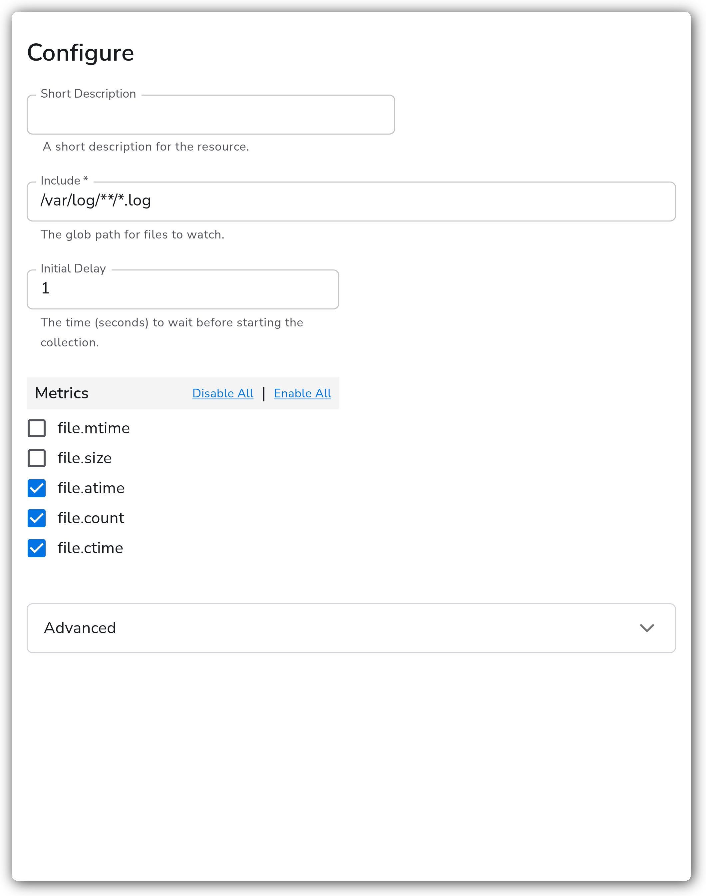Click the Advanced chevron arrow icon
The image size is (706, 896).
[647, 628]
